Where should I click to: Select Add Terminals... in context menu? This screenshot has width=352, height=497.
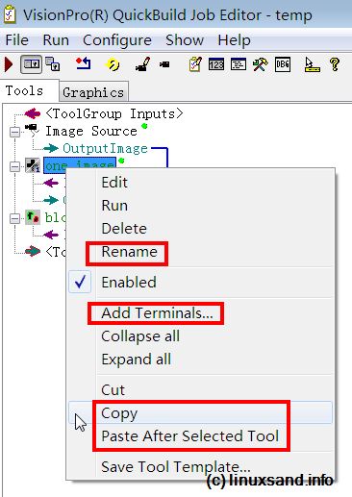pos(157,312)
